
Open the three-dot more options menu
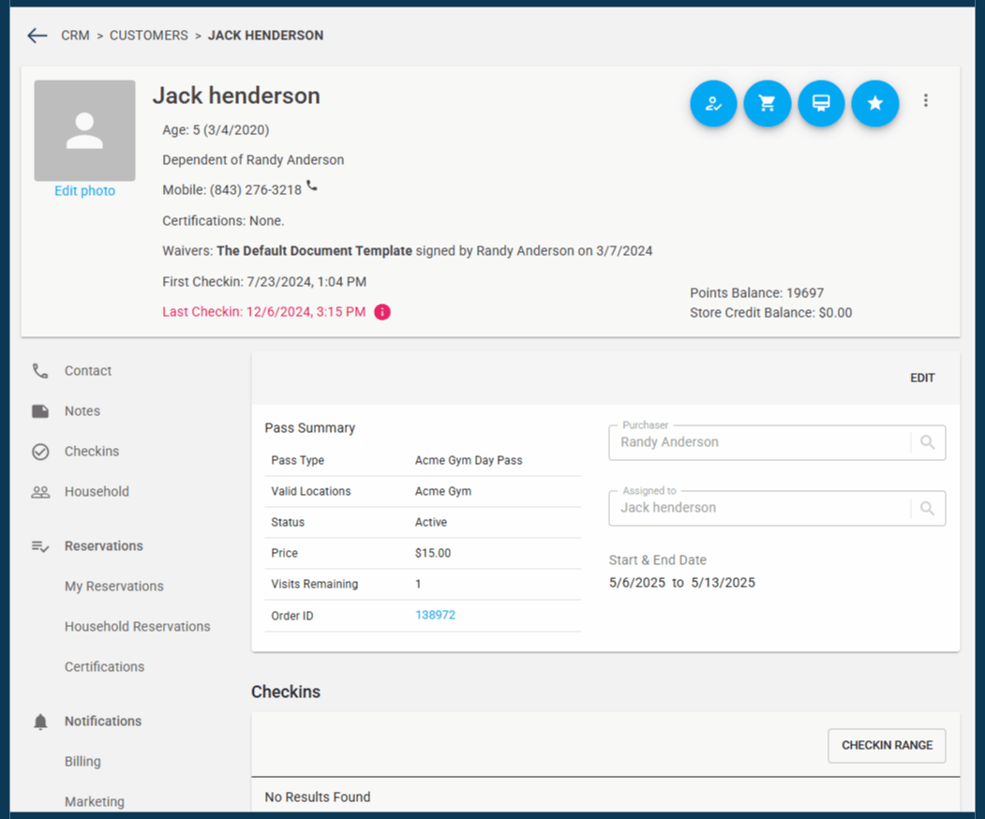pyautogui.click(x=926, y=100)
